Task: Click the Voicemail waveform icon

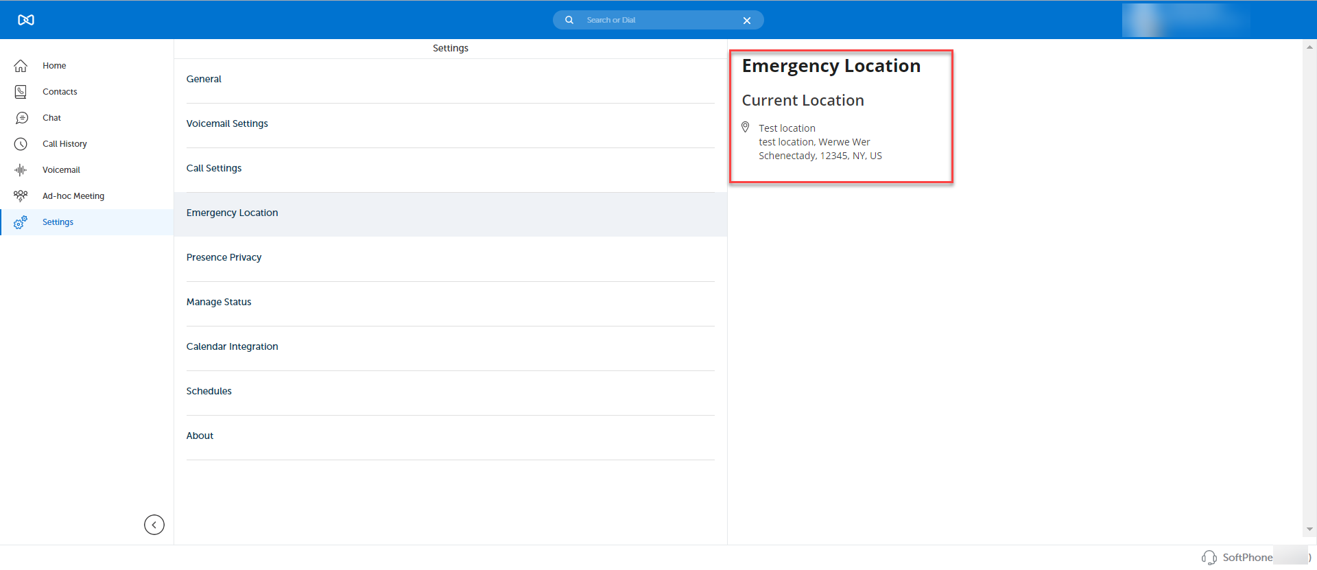Action: click(21, 170)
